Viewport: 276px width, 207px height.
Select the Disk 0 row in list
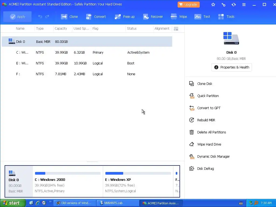87,42
